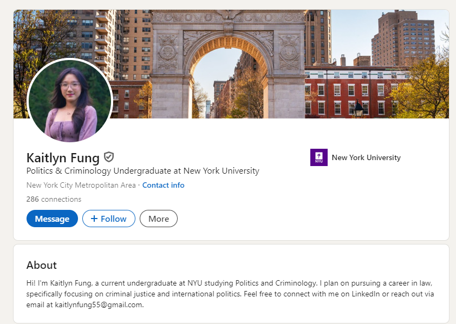456x324 pixels.
Task: Follow Kaitlyn Fung's profile
Action: 109,219
